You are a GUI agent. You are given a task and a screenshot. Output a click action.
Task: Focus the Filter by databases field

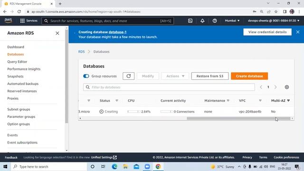point(169,87)
